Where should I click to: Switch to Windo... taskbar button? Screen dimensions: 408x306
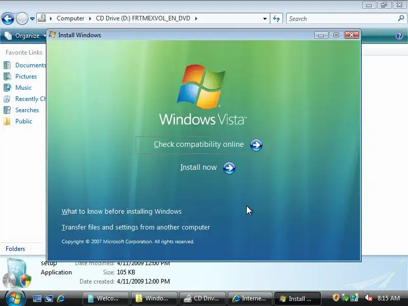coord(154,298)
